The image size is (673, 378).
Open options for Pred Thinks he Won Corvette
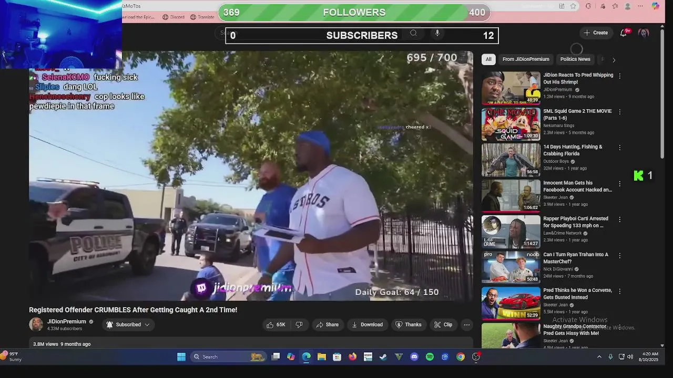(620, 291)
